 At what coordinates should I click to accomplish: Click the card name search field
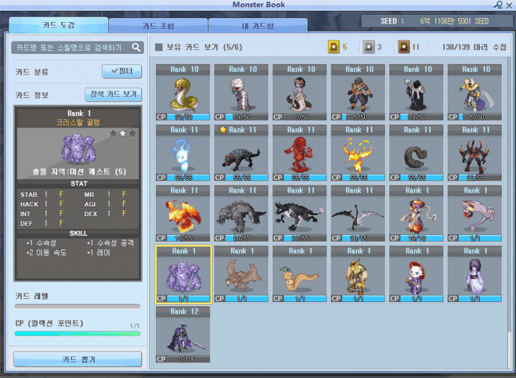pos(71,48)
